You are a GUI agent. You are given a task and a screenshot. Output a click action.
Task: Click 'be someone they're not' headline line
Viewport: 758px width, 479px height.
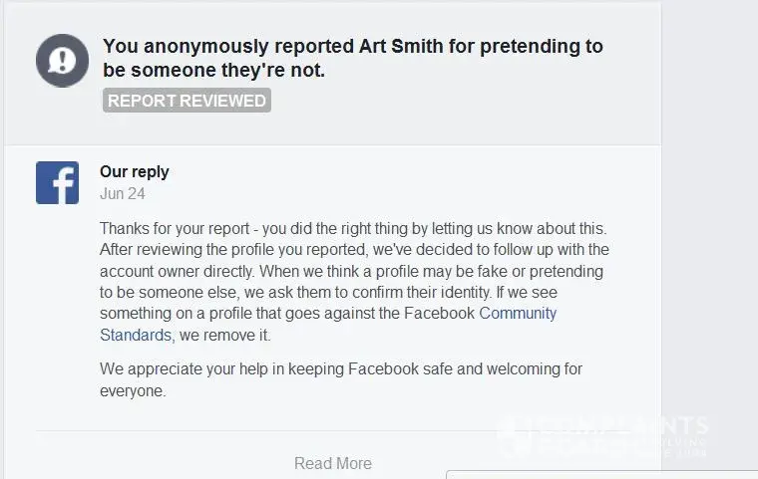[x=213, y=71]
